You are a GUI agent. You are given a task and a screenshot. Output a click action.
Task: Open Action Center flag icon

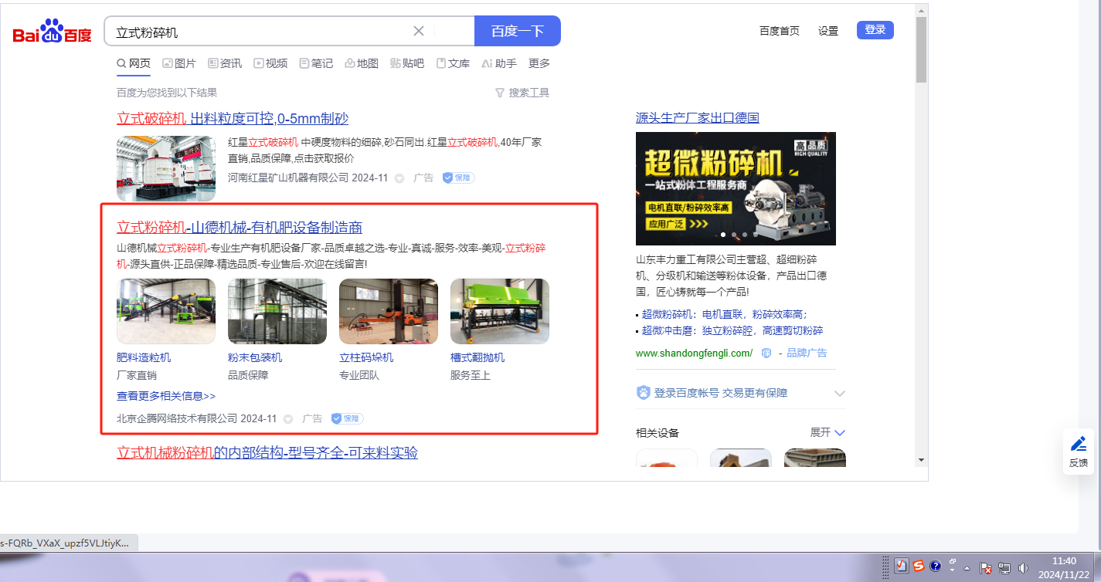click(986, 568)
